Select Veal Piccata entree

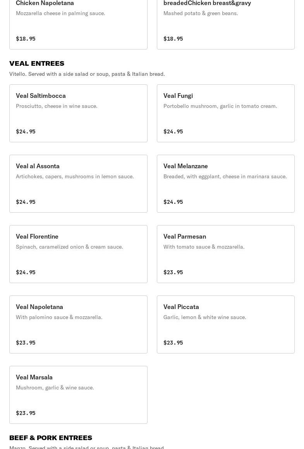pyautogui.click(x=226, y=324)
